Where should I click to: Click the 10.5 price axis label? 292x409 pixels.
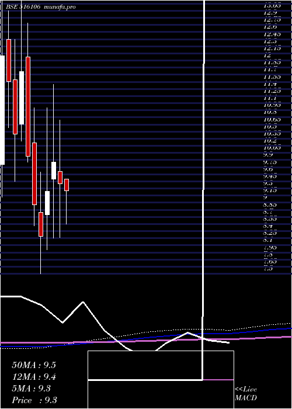(x=270, y=127)
